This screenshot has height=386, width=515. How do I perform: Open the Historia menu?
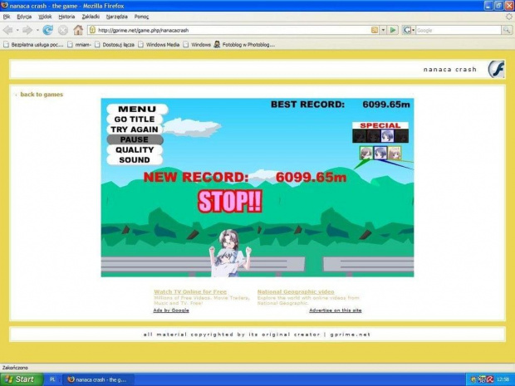click(x=66, y=17)
